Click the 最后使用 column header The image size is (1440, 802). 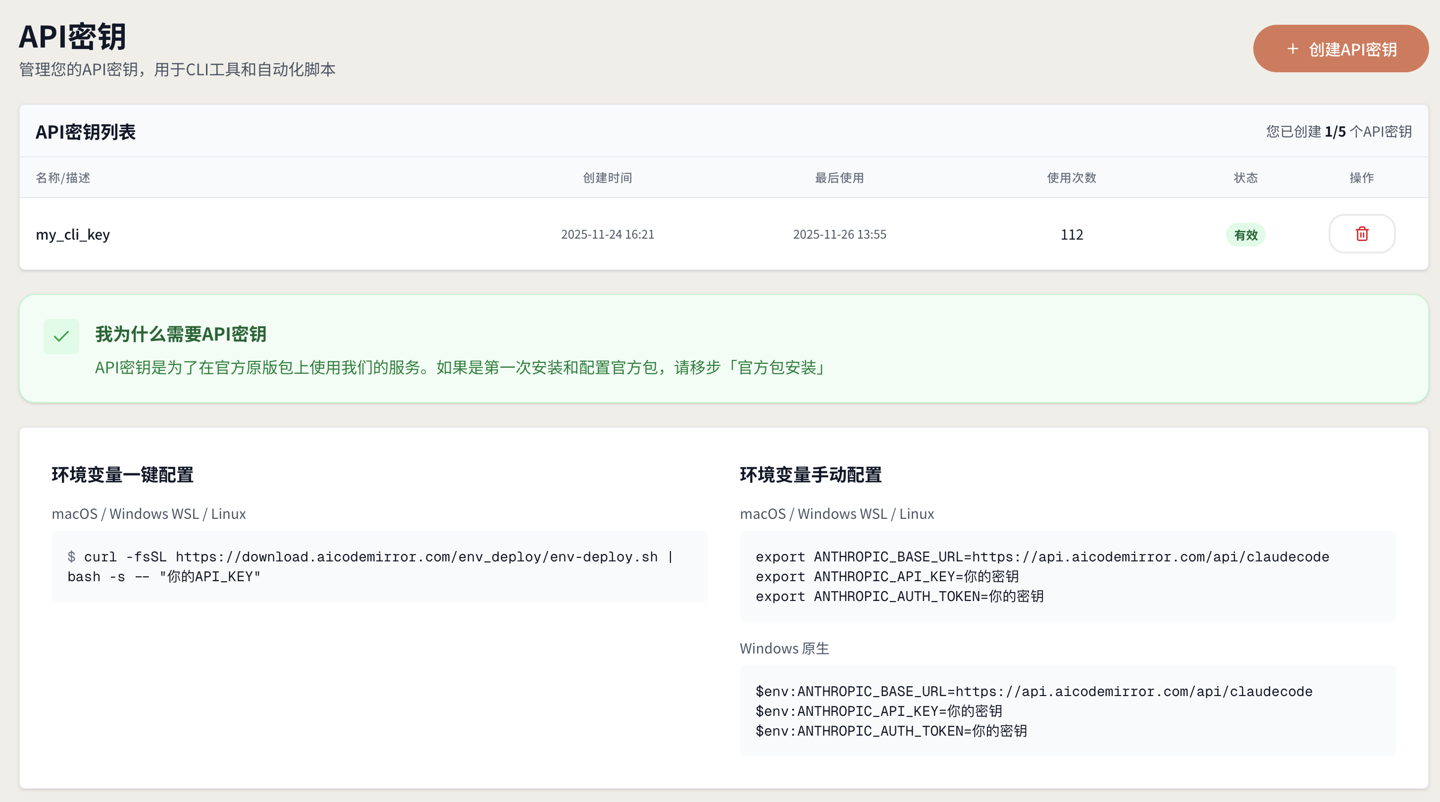point(839,178)
